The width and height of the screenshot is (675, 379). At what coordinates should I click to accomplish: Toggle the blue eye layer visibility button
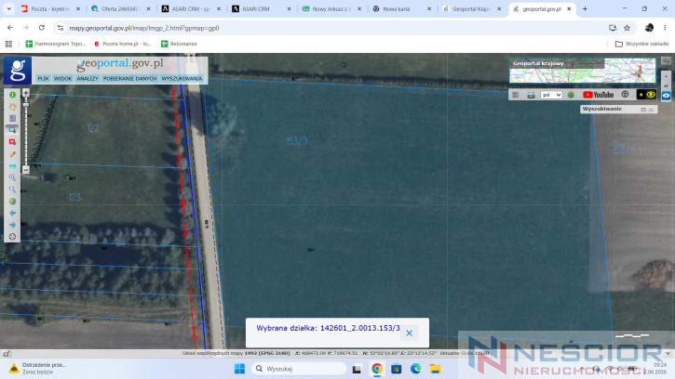pos(666,96)
